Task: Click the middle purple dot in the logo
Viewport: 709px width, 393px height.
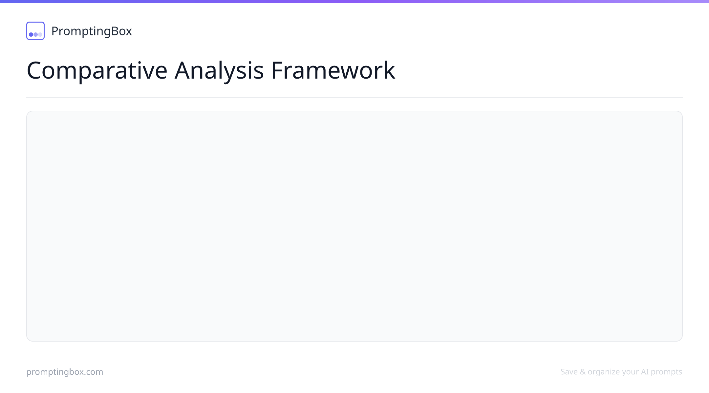Action: (x=35, y=34)
